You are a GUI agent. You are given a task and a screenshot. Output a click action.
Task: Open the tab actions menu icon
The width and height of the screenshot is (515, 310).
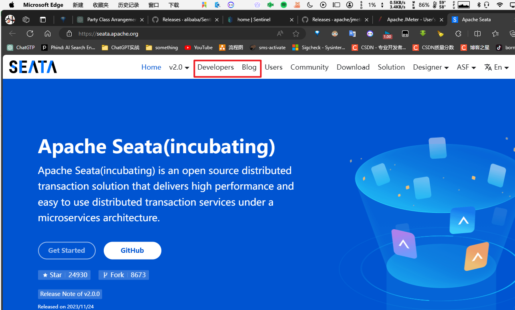click(x=43, y=20)
